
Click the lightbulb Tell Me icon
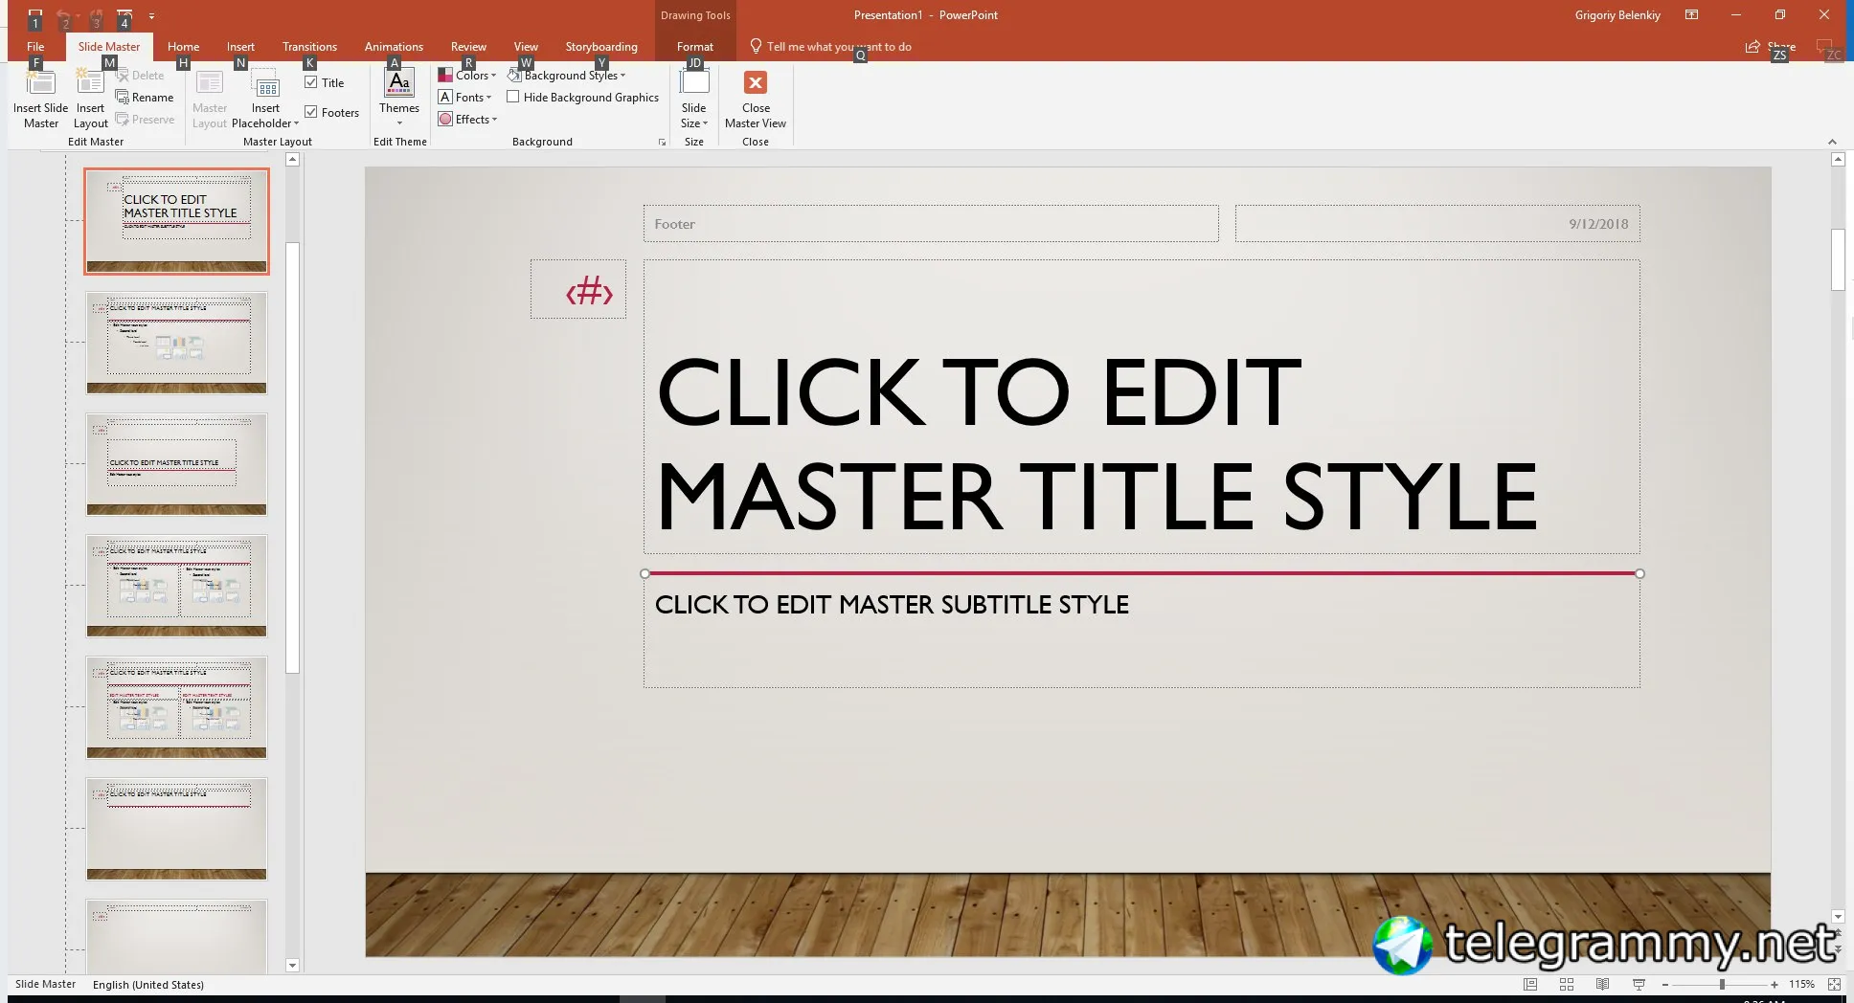tap(756, 46)
